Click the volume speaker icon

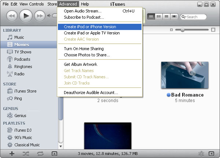point(49,16)
